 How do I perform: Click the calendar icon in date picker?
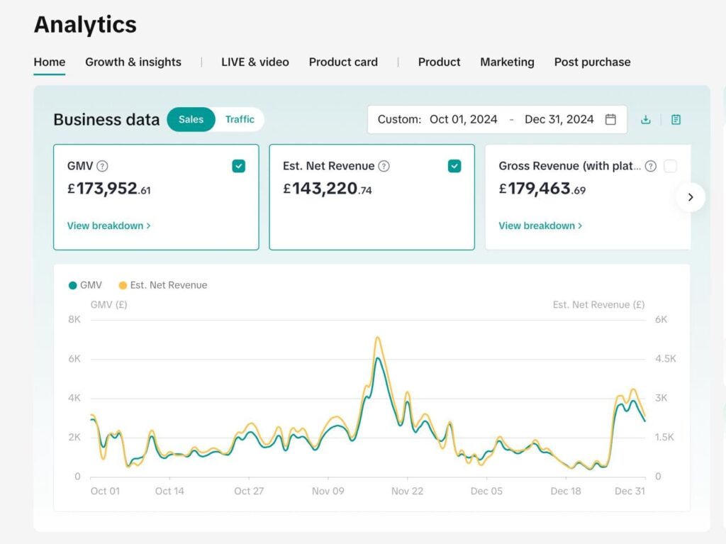(610, 119)
